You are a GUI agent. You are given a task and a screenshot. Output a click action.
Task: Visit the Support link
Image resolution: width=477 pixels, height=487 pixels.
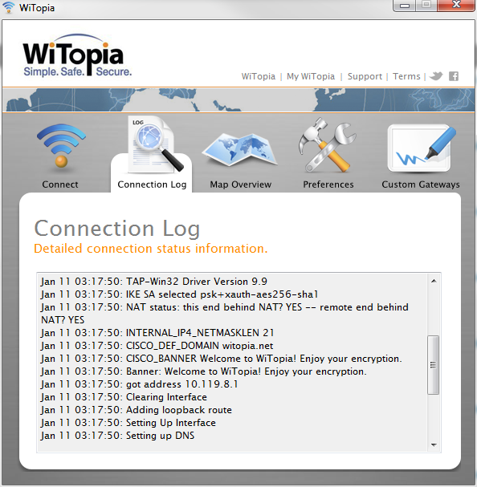click(x=365, y=76)
